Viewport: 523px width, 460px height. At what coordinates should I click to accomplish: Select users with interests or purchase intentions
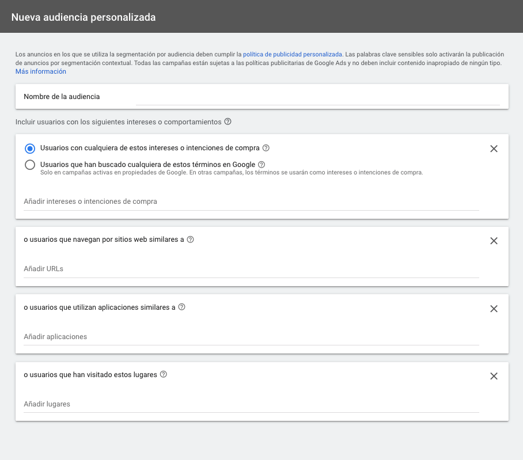[x=30, y=149]
